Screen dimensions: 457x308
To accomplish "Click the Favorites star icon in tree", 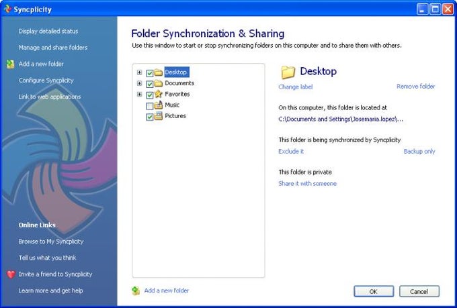I will click(158, 94).
